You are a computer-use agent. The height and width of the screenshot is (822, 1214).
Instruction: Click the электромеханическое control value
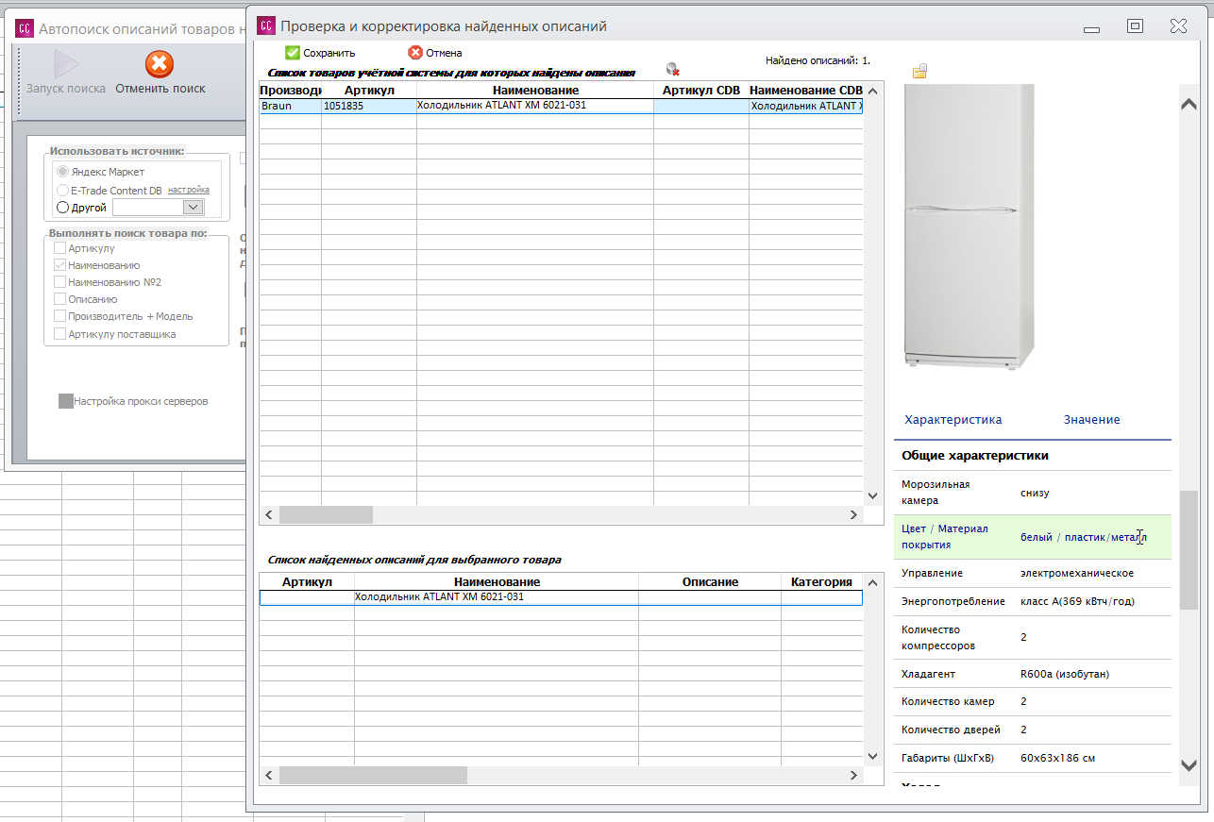coord(1077,573)
